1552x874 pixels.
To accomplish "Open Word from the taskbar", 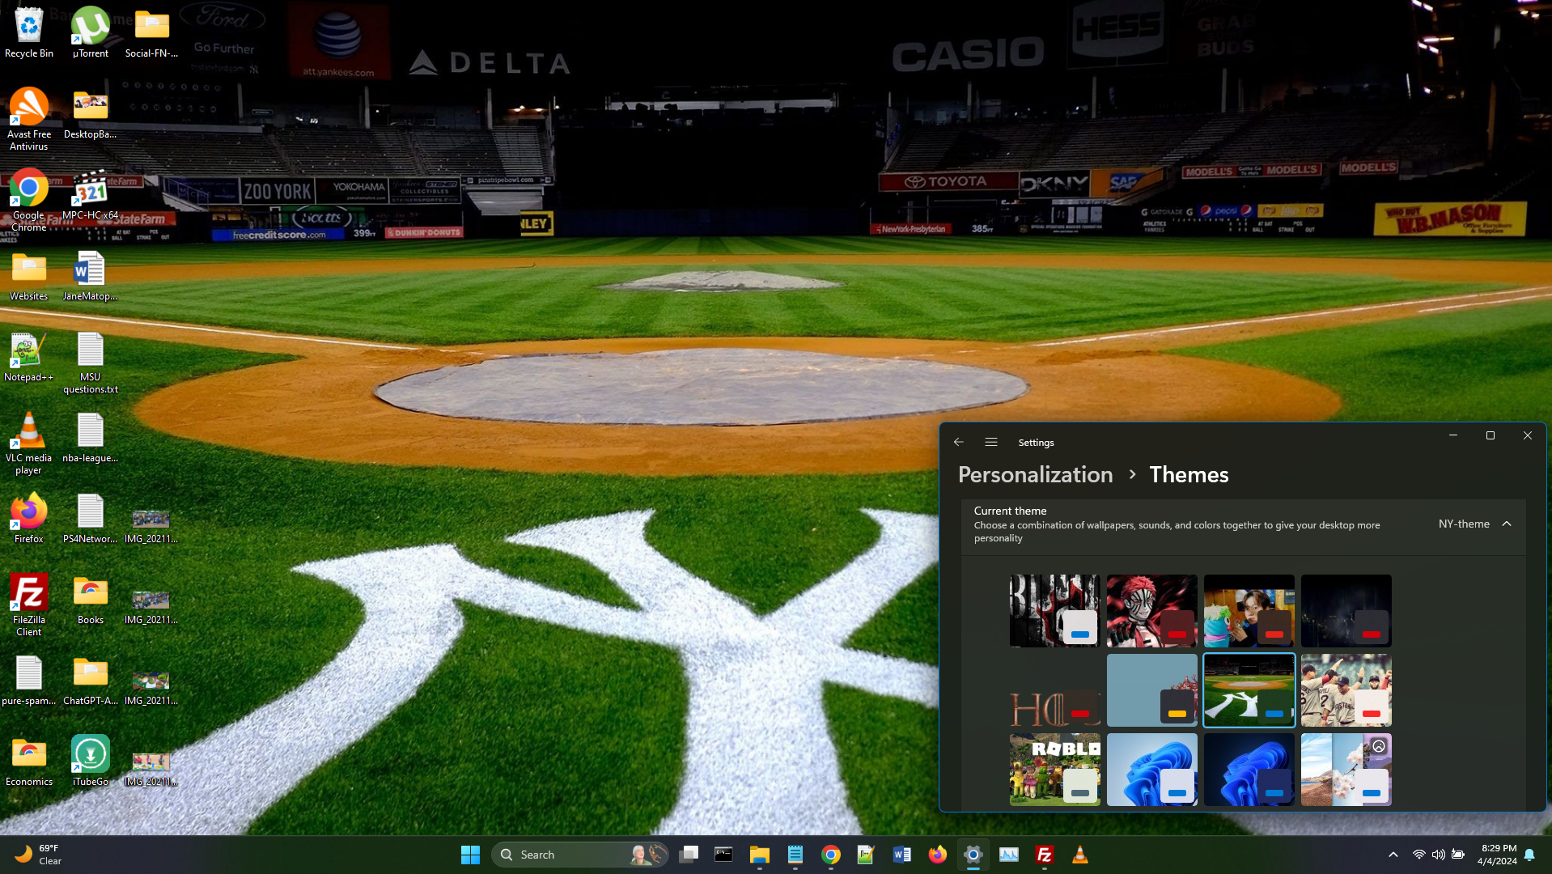I will pos(901,855).
